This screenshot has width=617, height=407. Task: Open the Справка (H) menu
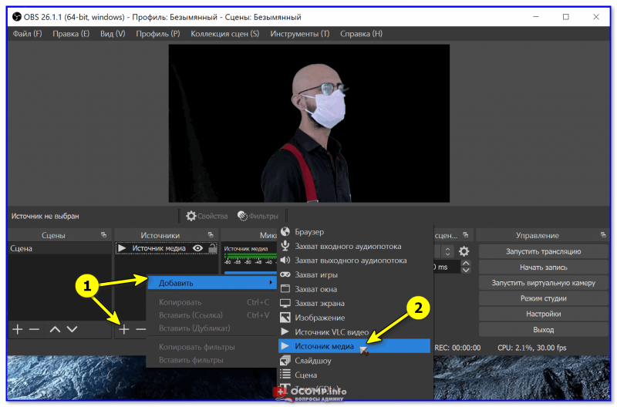361,34
